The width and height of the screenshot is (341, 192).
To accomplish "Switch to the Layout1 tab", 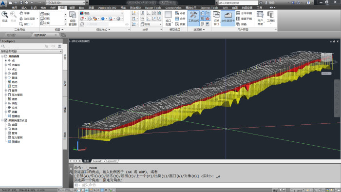I will 97,161.
